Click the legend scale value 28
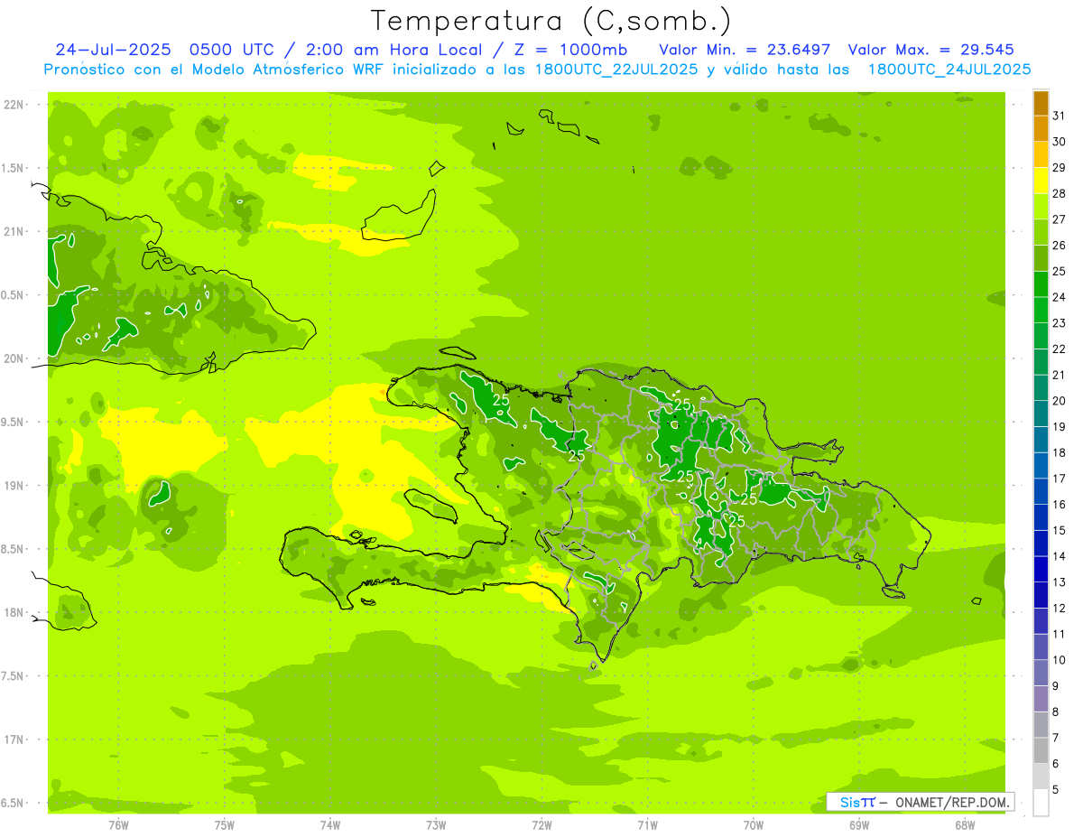Screen dimensions: 1083x837 [1059, 193]
